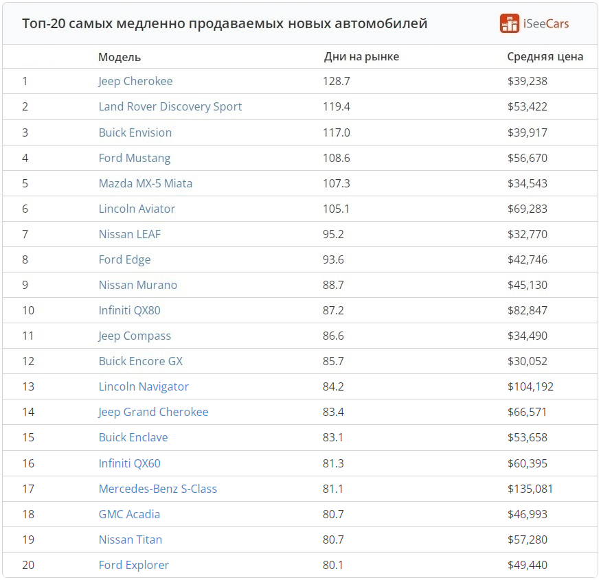601x580 pixels.
Task: Select the Jeep Compass link
Action: click(x=135, y=336)
